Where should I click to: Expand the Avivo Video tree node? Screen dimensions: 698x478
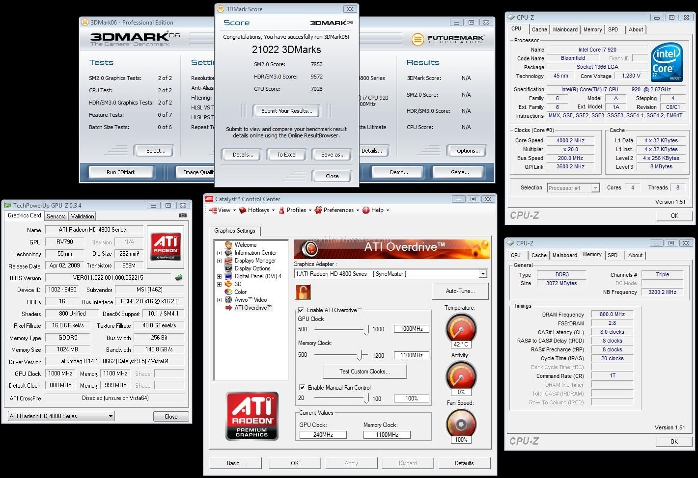pos(219,300)
